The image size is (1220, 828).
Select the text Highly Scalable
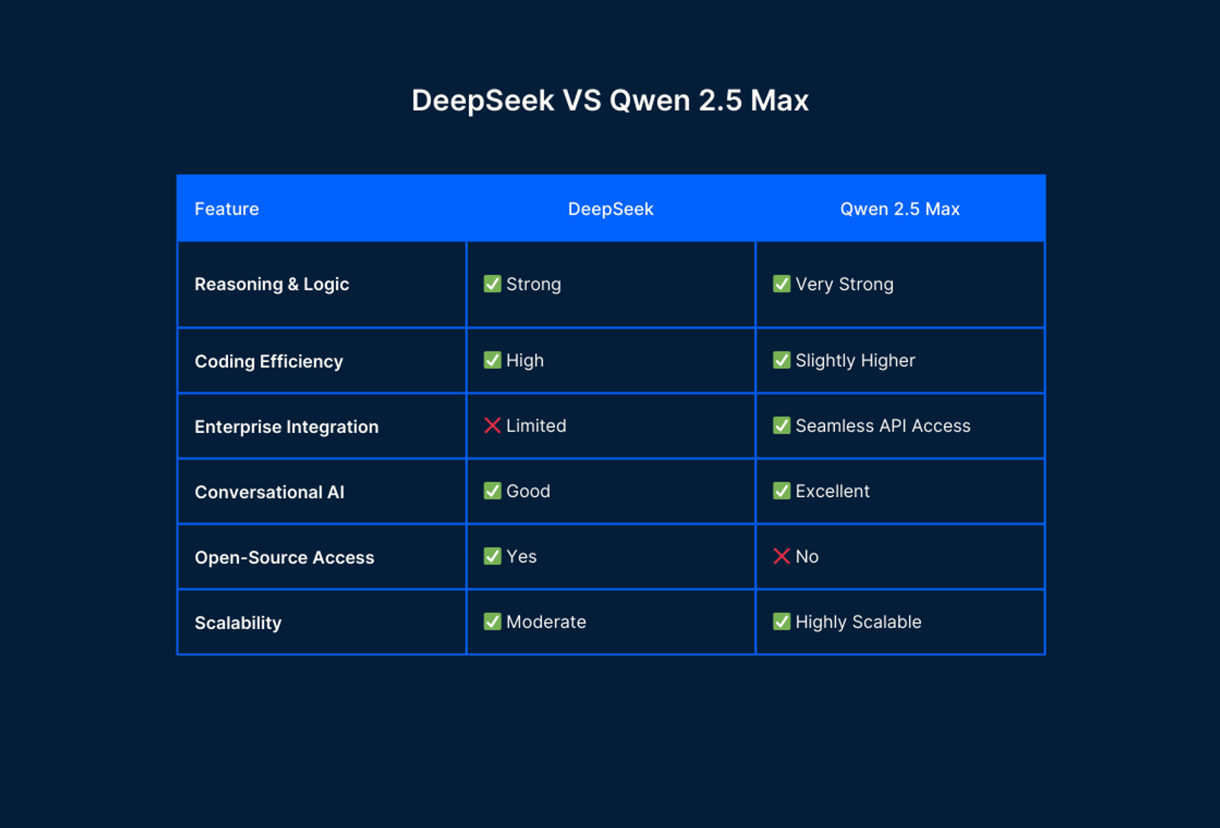tap(858, 622)
